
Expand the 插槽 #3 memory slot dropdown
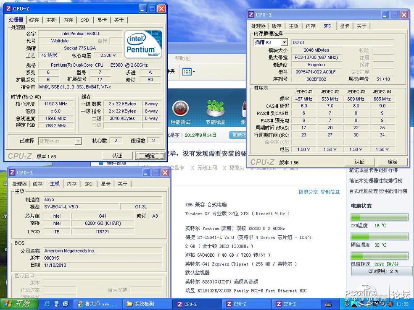coord(284,42)
